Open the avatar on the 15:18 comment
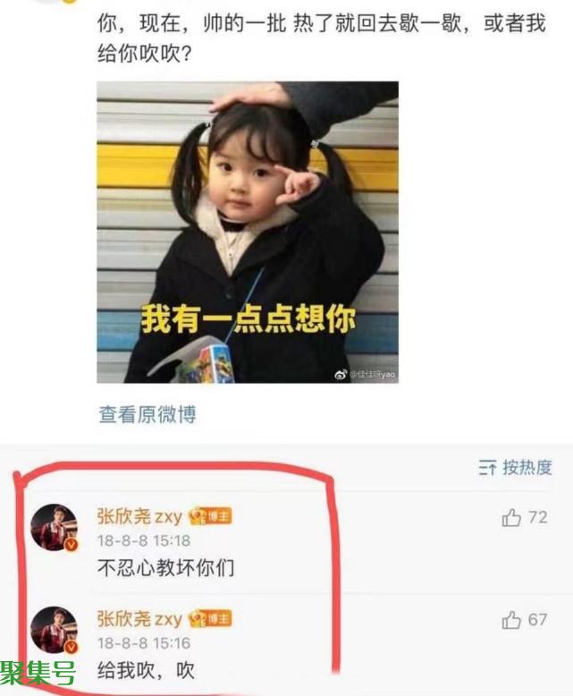573x696 pixels. point(55,527)
